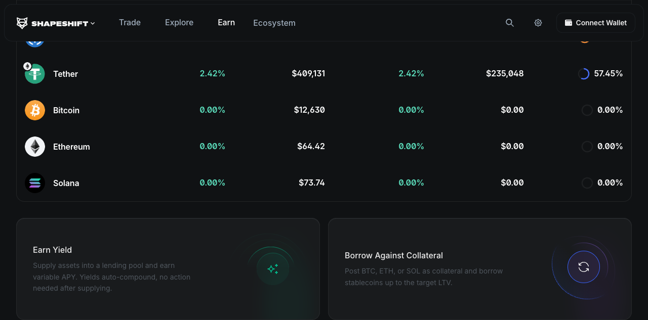648x320 pixels.
Task: Open the Ecosystem menu
Action: [x=274, y=23]
